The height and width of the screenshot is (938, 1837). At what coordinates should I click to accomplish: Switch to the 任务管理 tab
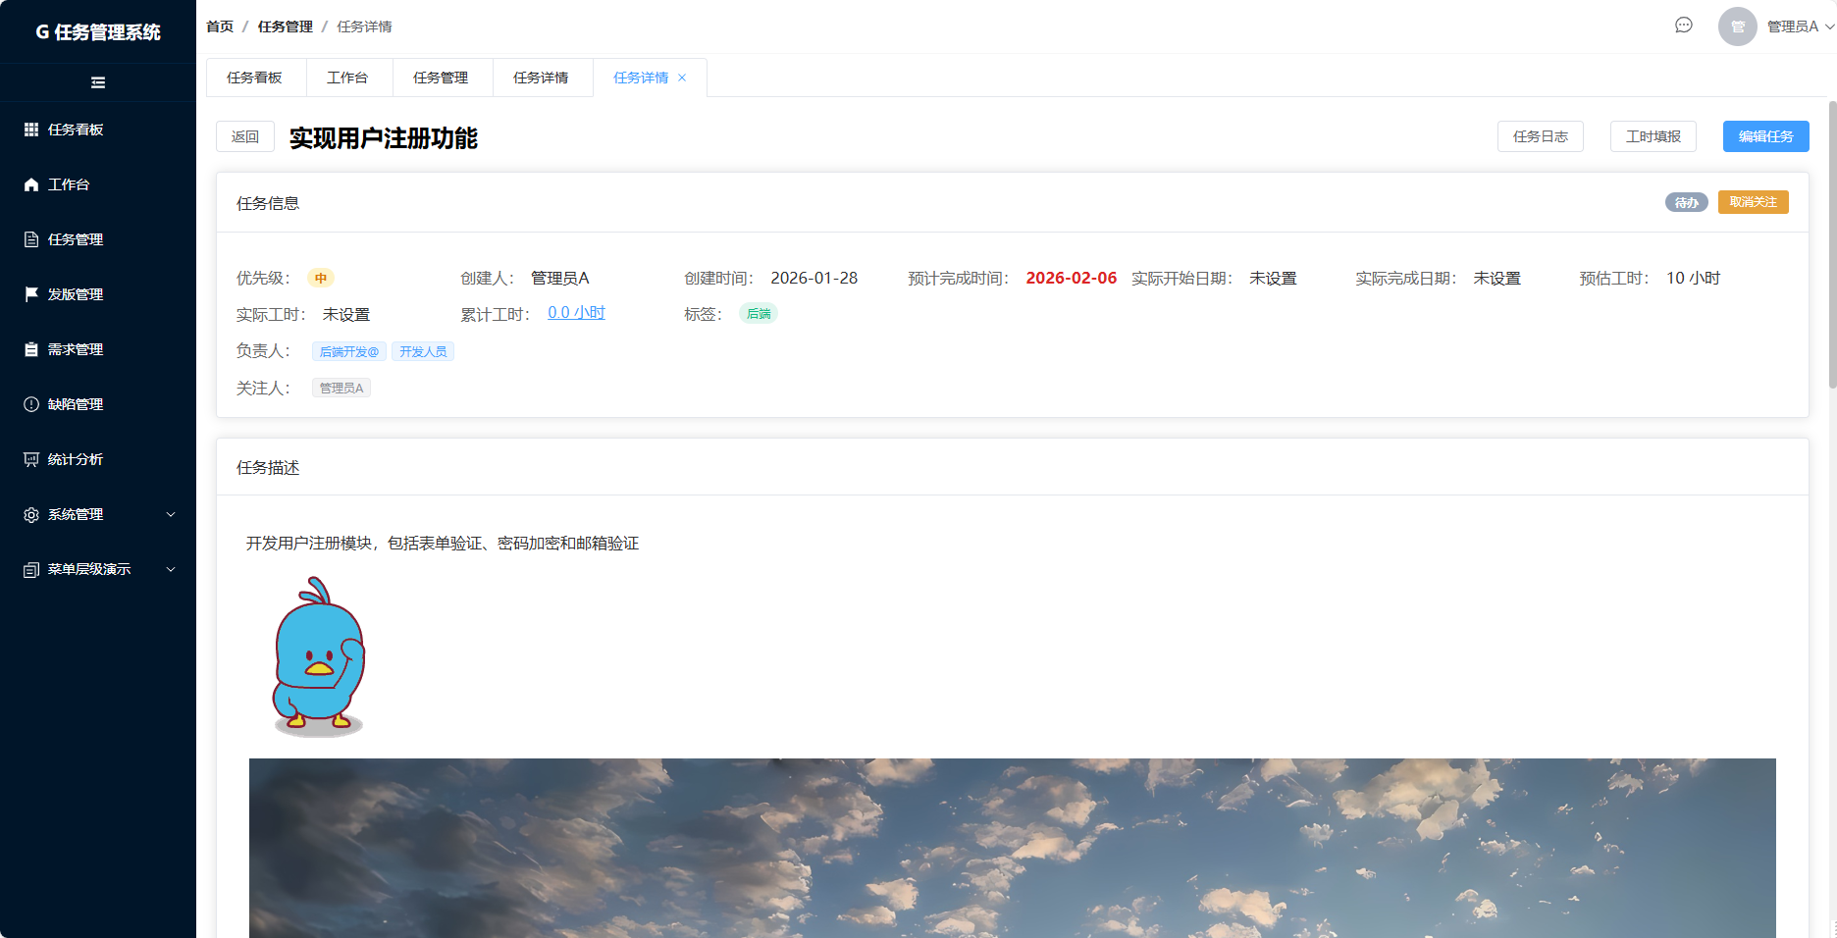[442, 78]
